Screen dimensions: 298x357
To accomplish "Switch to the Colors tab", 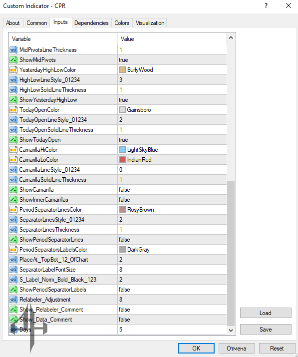I will [x=122, y=23].
